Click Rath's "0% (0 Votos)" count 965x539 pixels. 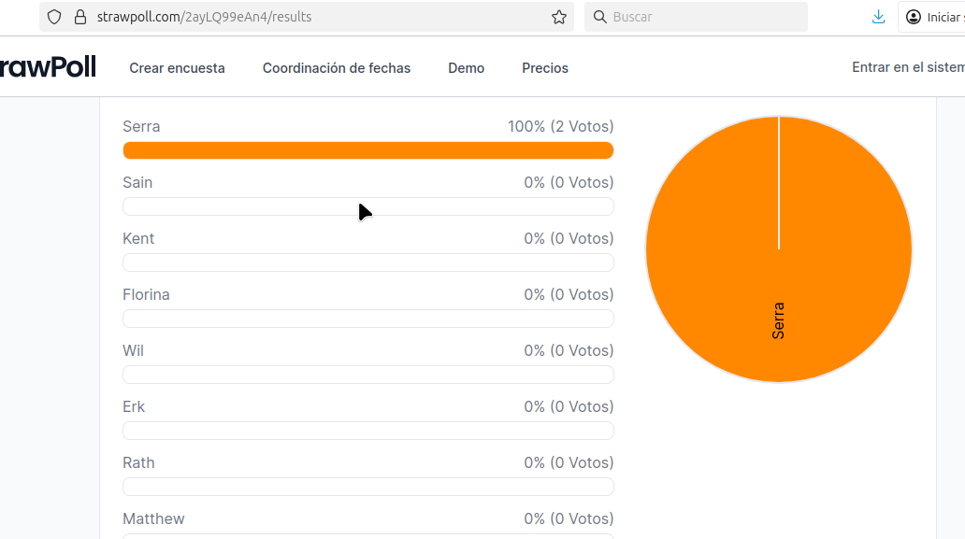[569, 462]
